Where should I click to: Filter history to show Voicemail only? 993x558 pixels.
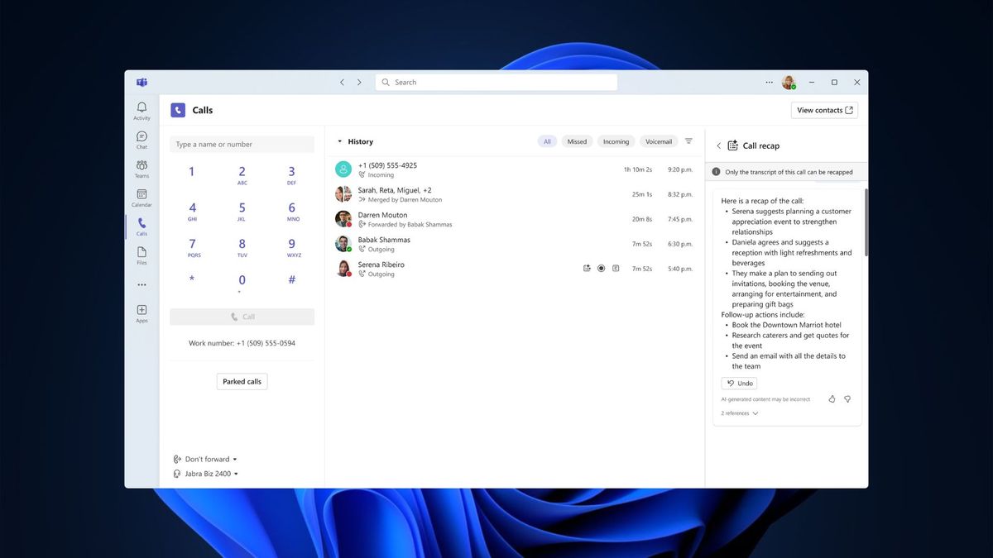point(658,141)
